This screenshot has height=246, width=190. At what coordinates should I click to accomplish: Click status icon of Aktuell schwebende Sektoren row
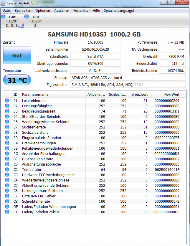tap(7, 185)
